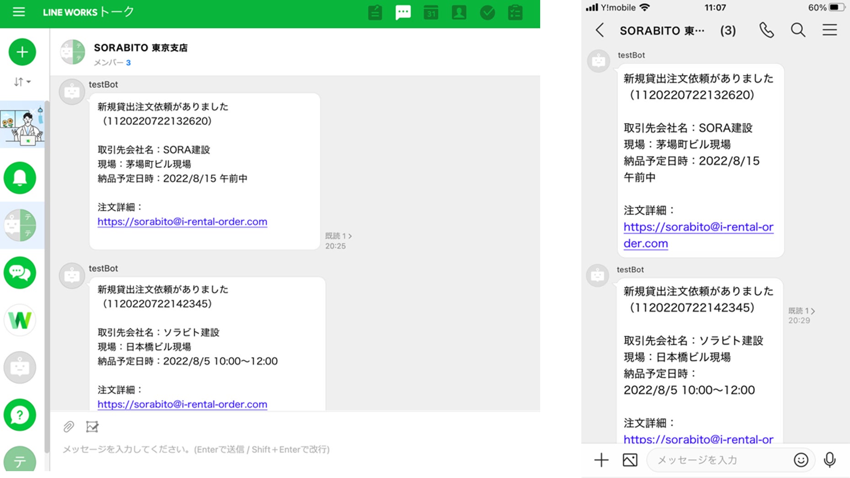Open the contacts icon in top toolbar
The width and height of the screenshot is (850, 478).
pos(459,12)
